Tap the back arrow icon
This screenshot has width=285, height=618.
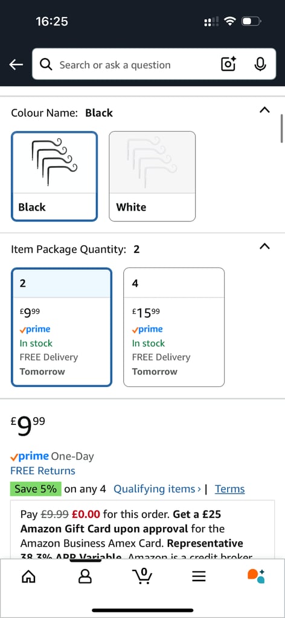(16, 65)
